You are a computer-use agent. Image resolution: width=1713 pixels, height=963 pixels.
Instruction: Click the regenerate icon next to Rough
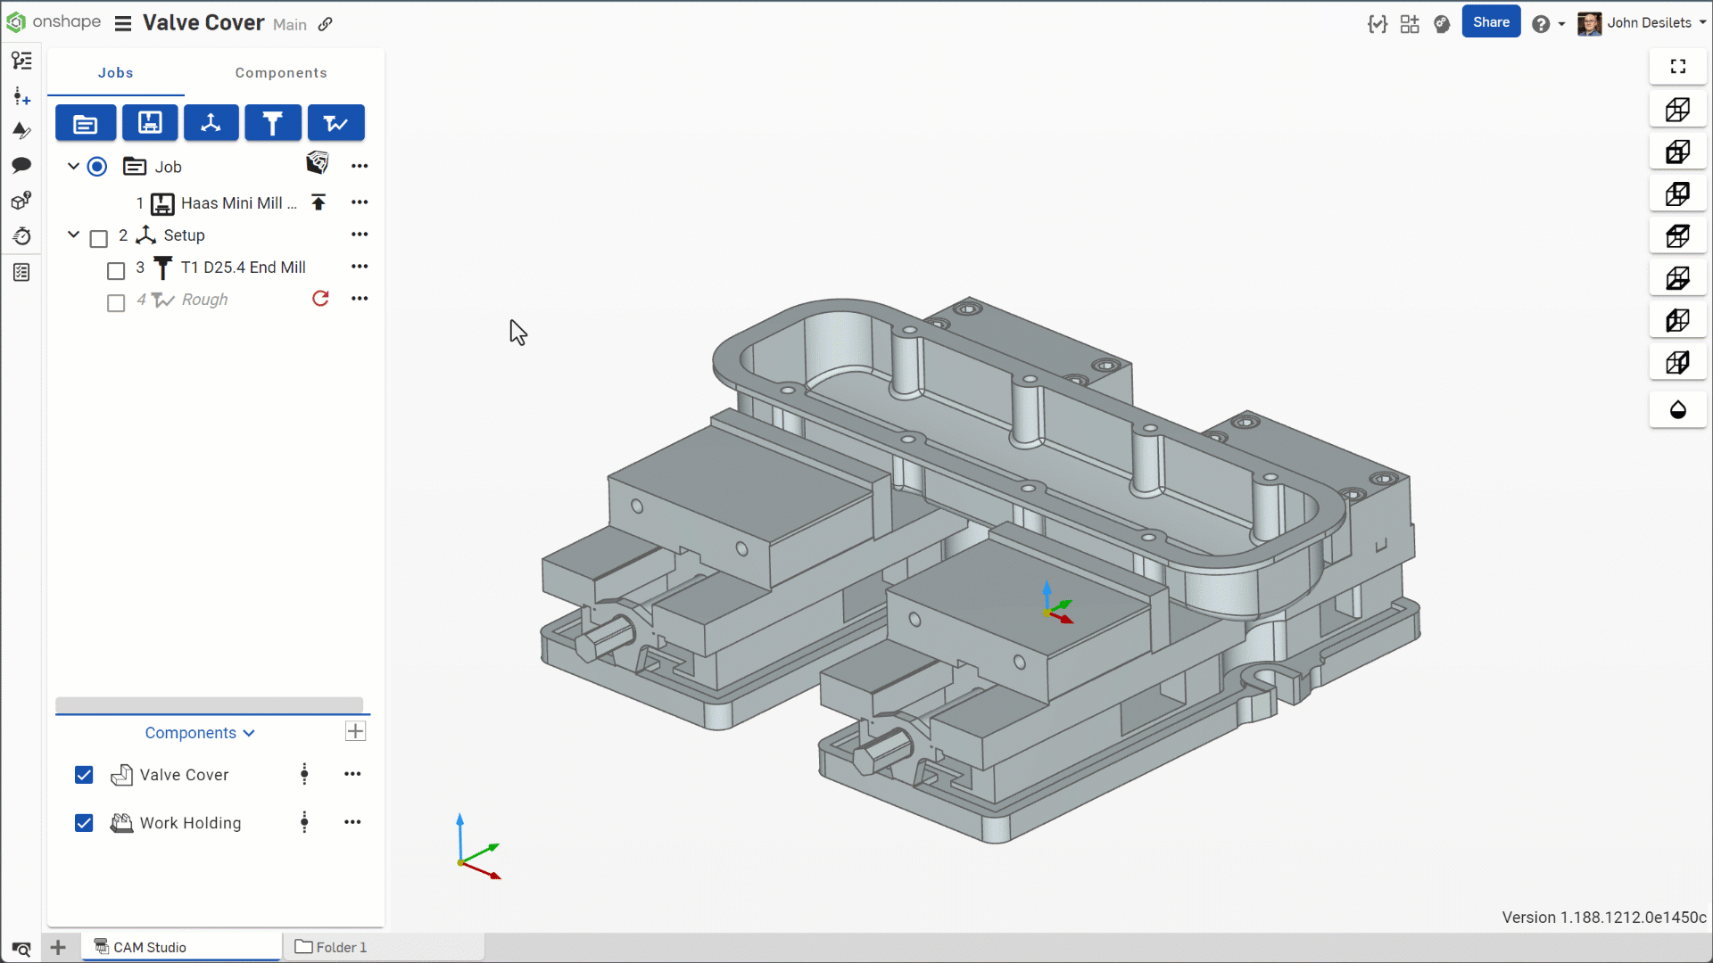click(x=320, y=299)
